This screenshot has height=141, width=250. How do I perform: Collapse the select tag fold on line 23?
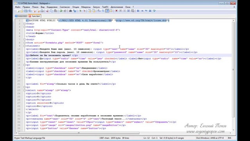(25, 90)
